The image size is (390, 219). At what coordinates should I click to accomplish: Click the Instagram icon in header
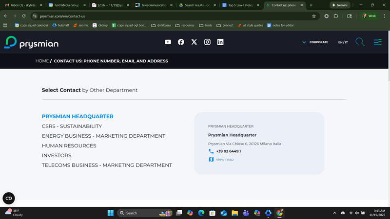coord(207,42)
